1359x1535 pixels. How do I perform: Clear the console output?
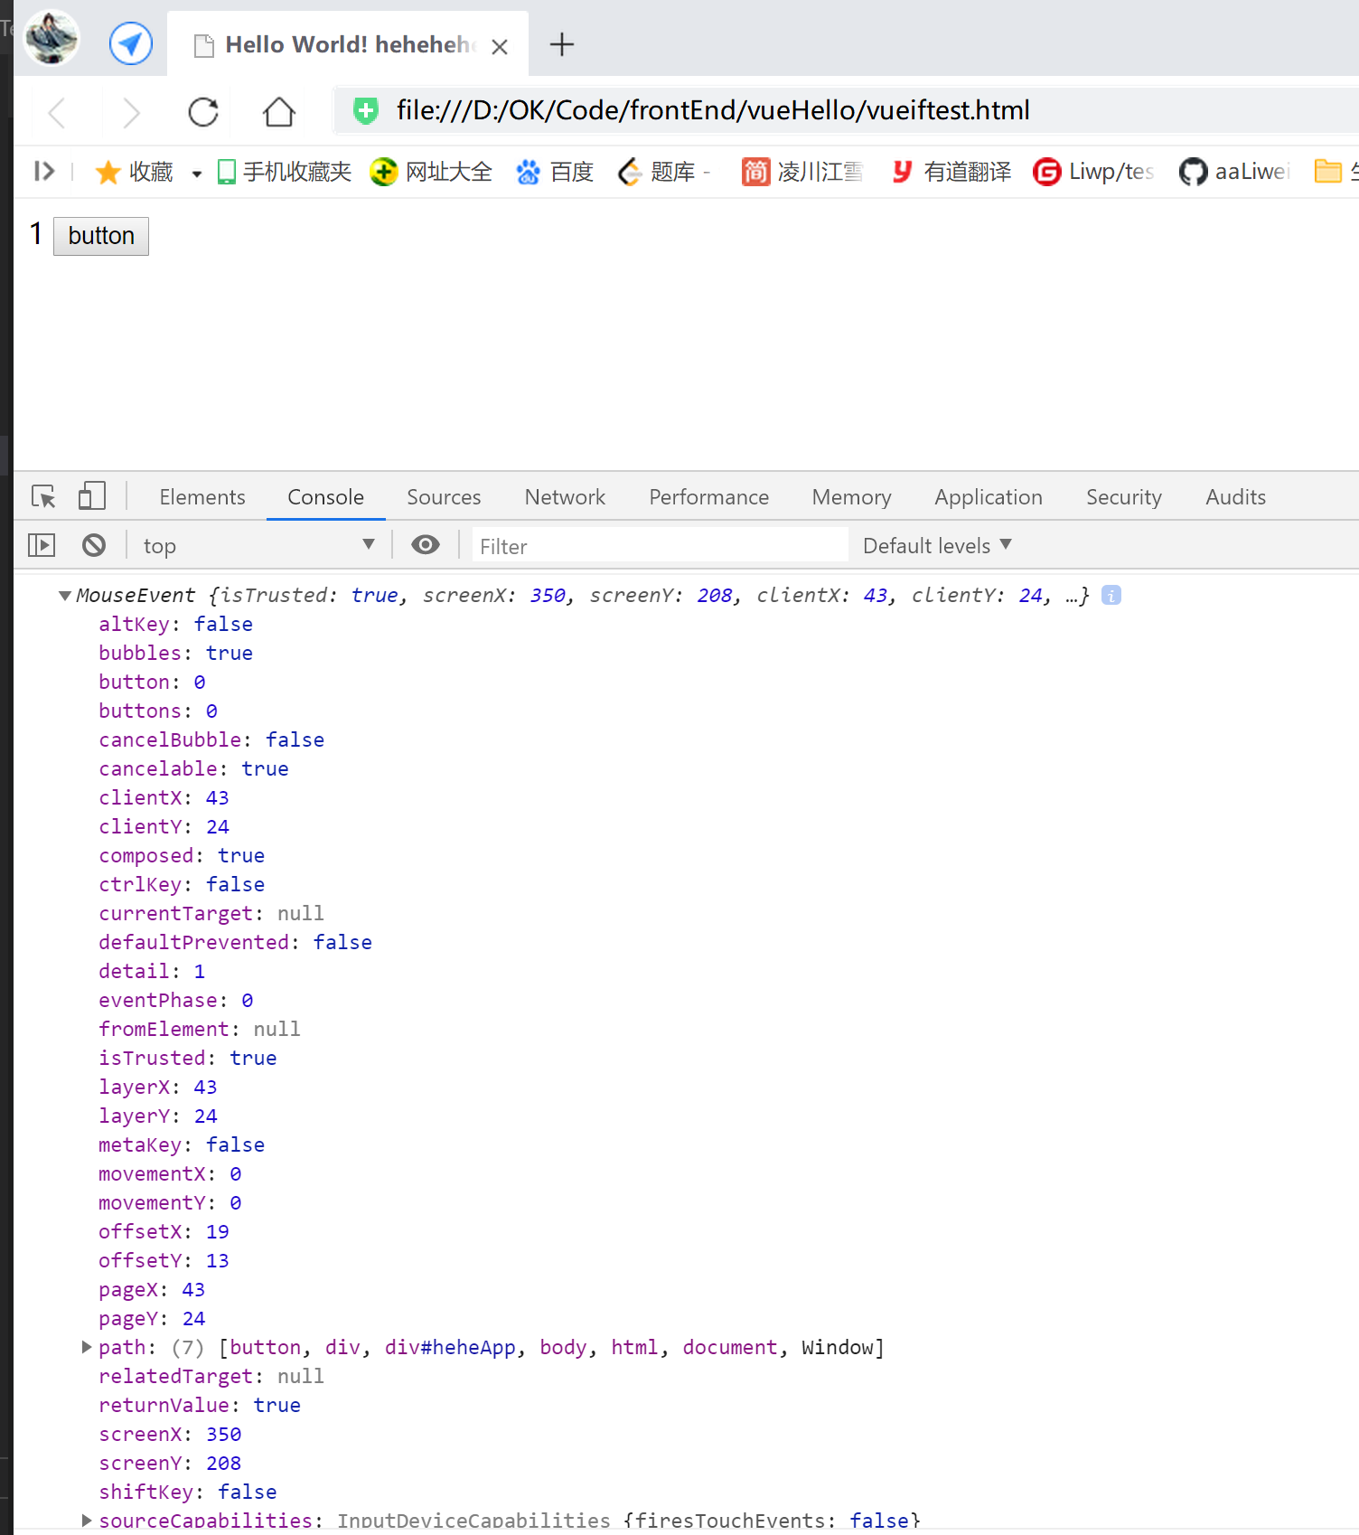point(94,545)
